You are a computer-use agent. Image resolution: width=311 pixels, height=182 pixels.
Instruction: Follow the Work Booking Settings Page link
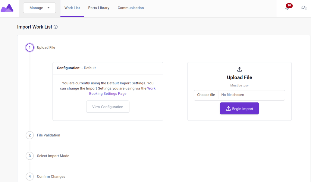122,91
